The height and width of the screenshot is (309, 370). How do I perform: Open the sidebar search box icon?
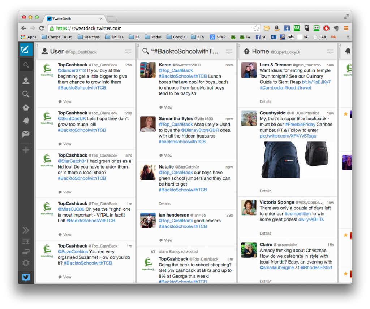coord(26,65)
